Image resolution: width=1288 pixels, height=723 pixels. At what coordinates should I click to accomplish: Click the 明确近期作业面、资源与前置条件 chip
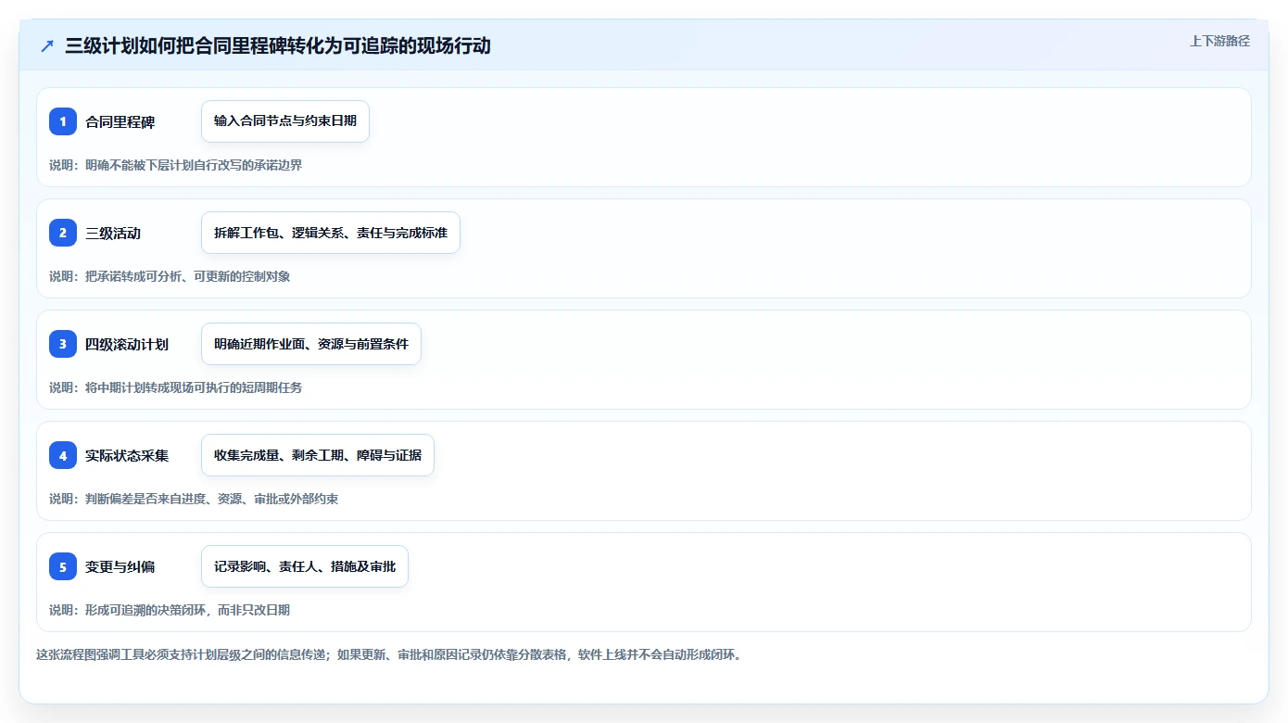[x=311, y=344]
